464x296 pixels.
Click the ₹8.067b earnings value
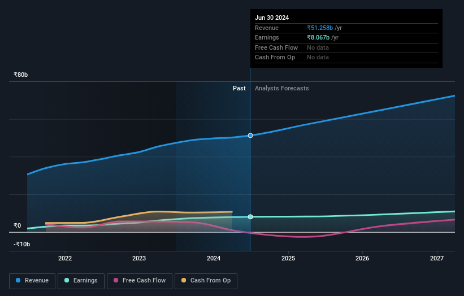[x=318, y=37]
